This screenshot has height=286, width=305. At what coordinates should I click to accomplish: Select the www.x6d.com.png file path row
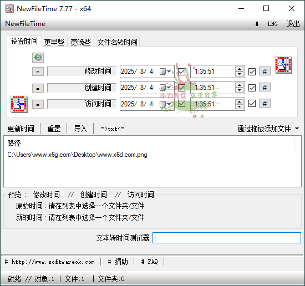click(x=77, y=155)
